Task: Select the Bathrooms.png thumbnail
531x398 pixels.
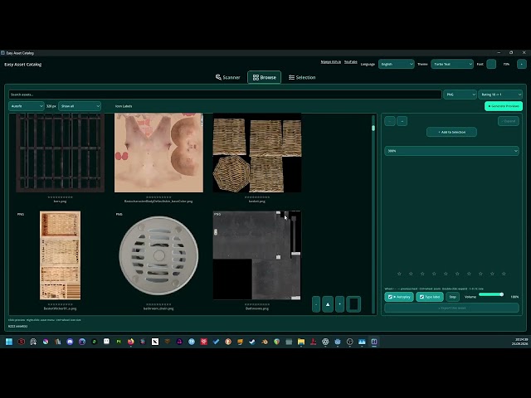Action: [x=256, y=255]
